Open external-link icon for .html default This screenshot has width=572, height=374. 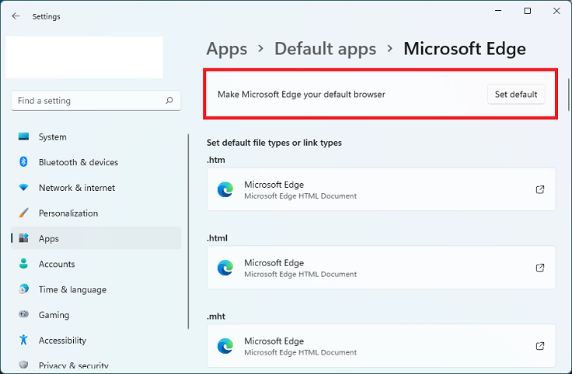540,268
